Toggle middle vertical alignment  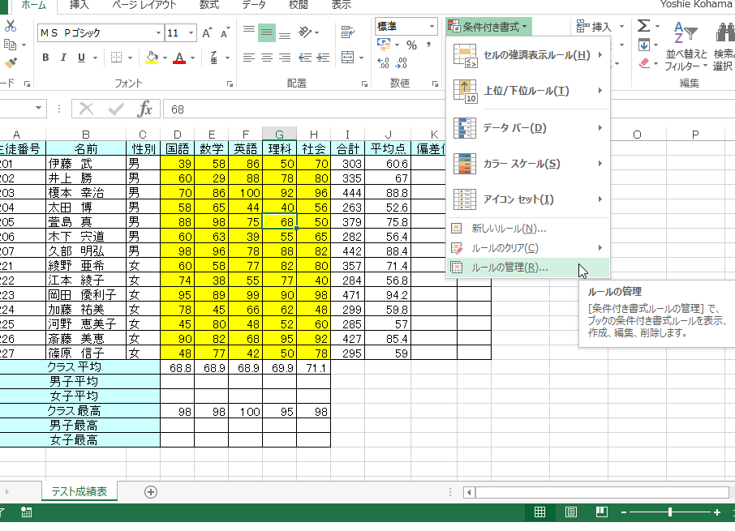pos(266,33)
